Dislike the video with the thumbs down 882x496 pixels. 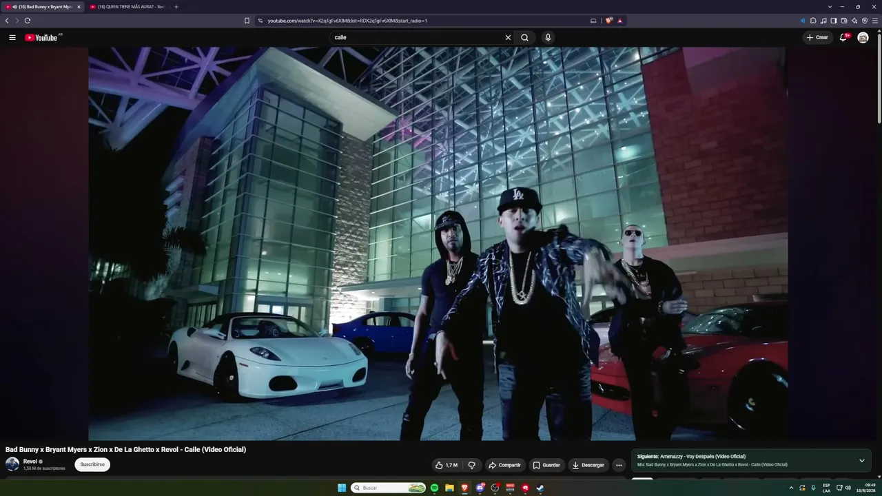pos(472,465)
